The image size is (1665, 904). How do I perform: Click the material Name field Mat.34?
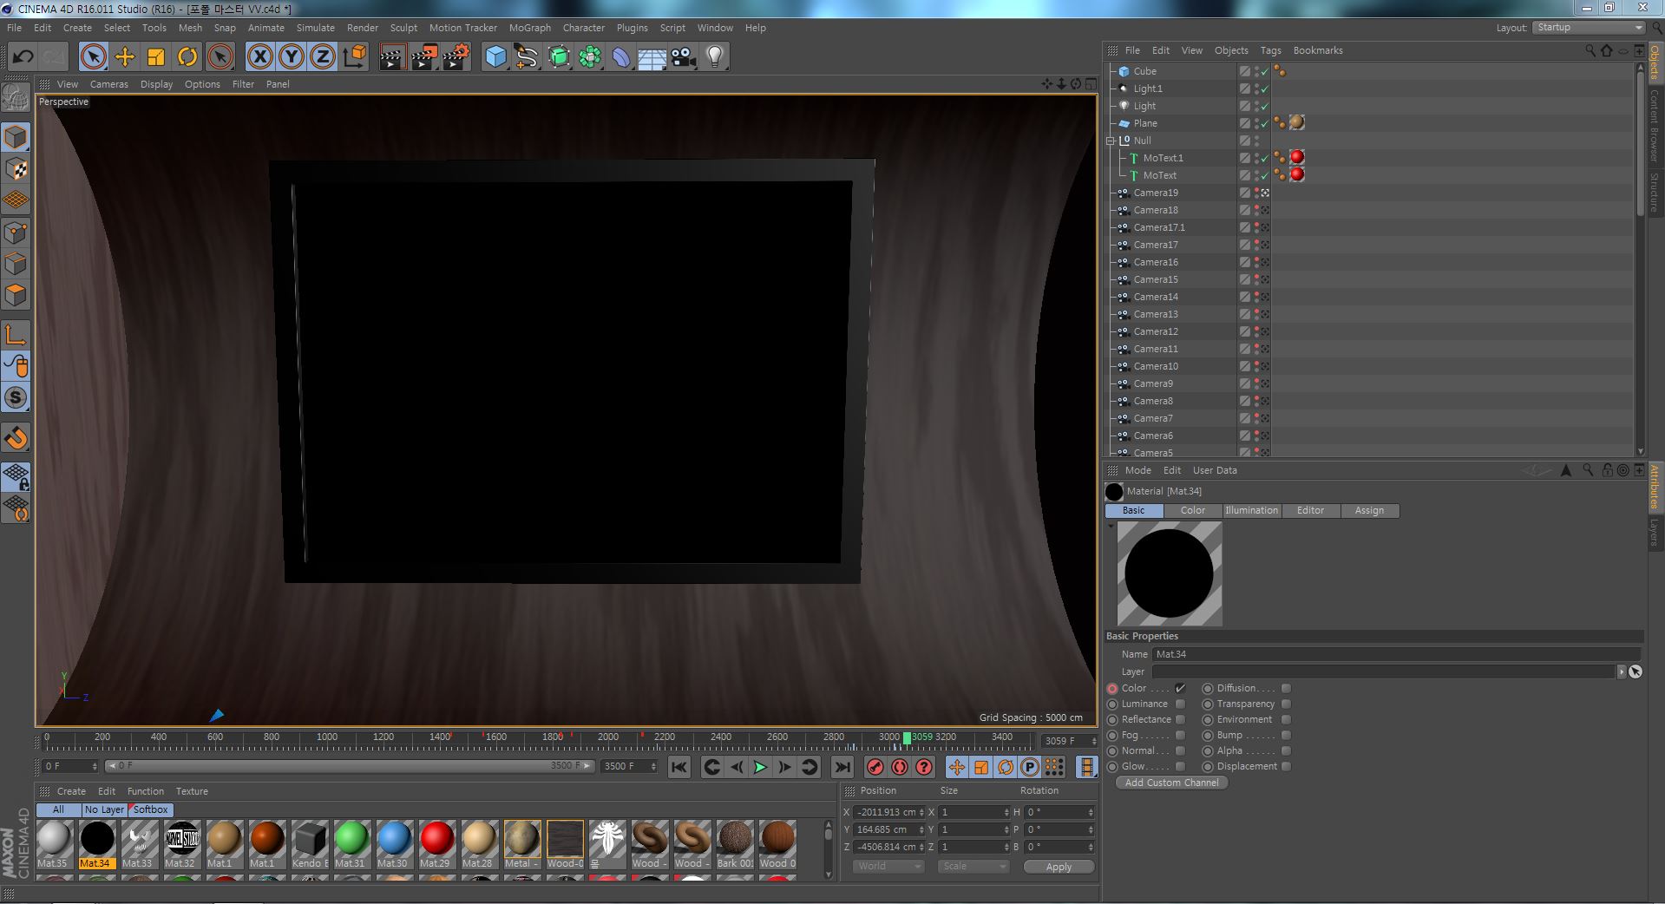click(x=1396, y=654)
